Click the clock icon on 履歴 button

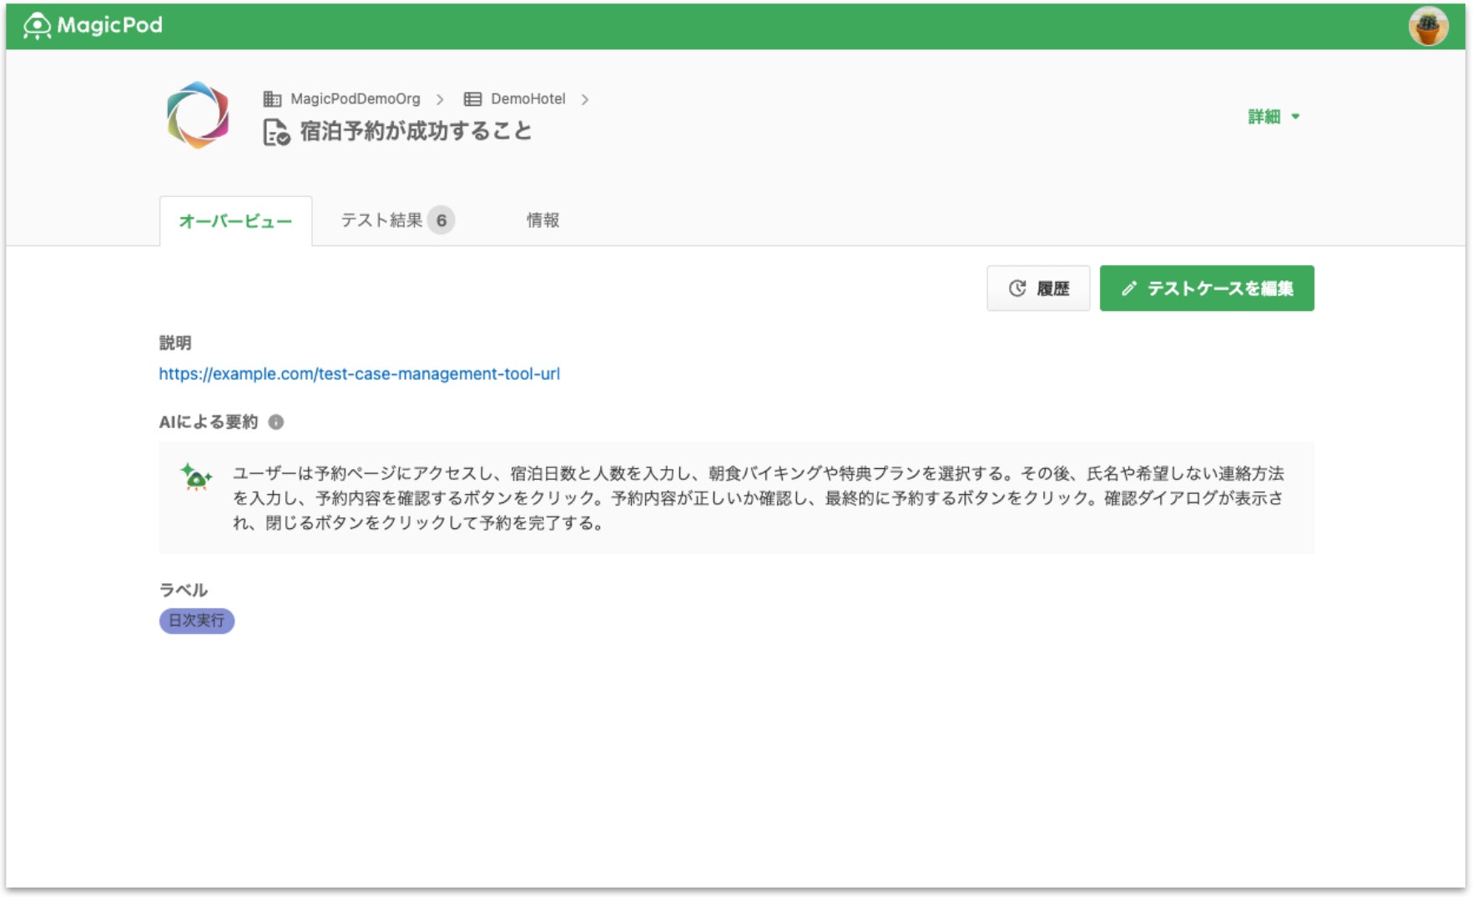[1016, 289]
